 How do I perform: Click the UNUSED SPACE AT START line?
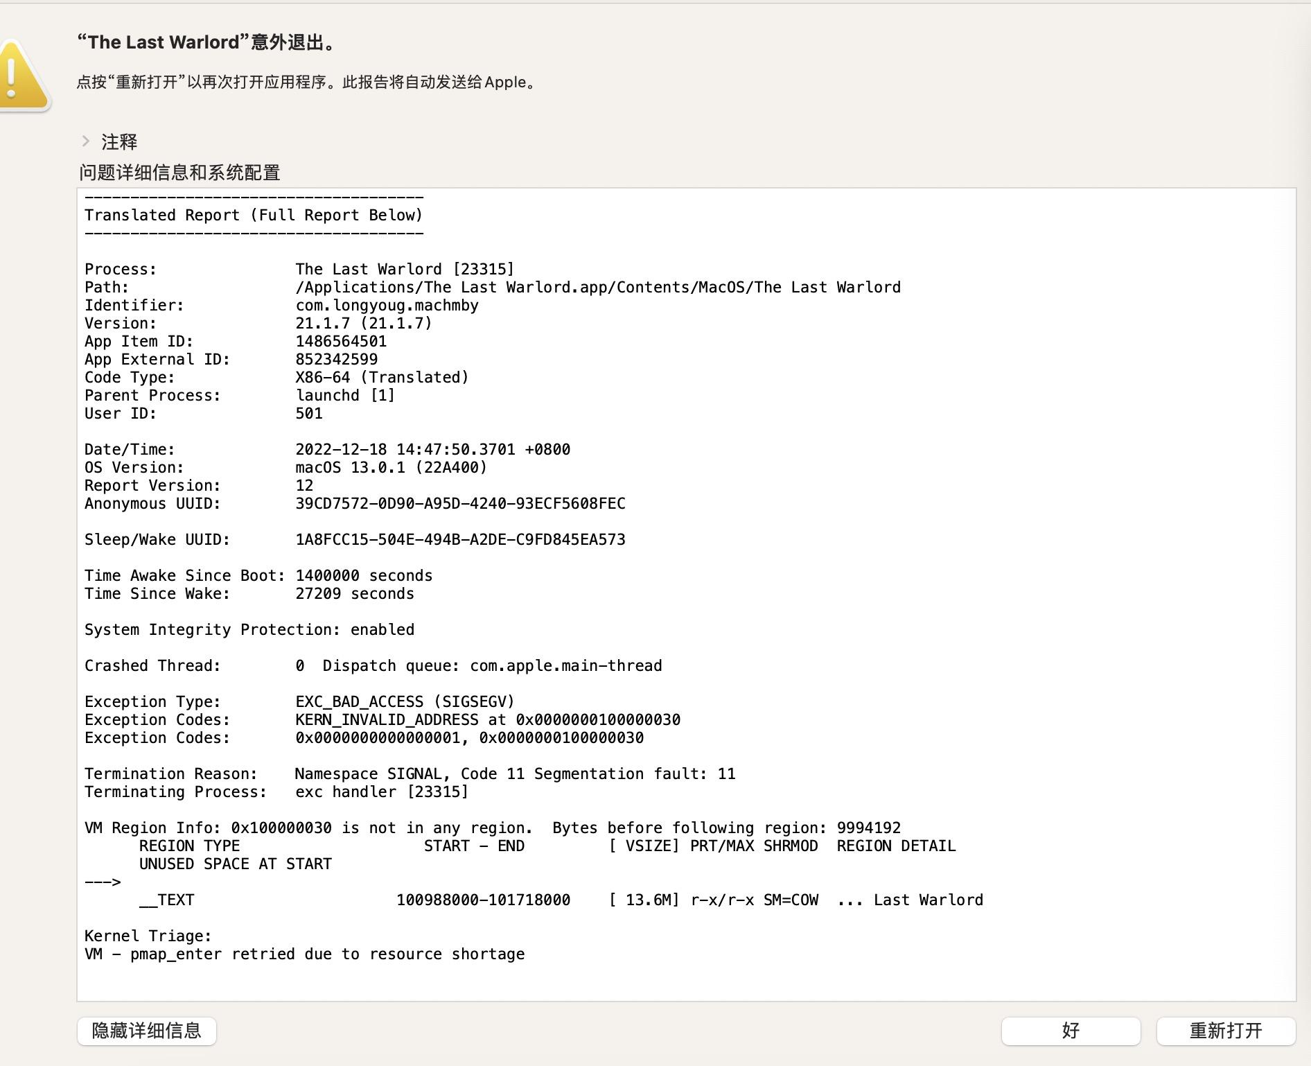point(236,864)
